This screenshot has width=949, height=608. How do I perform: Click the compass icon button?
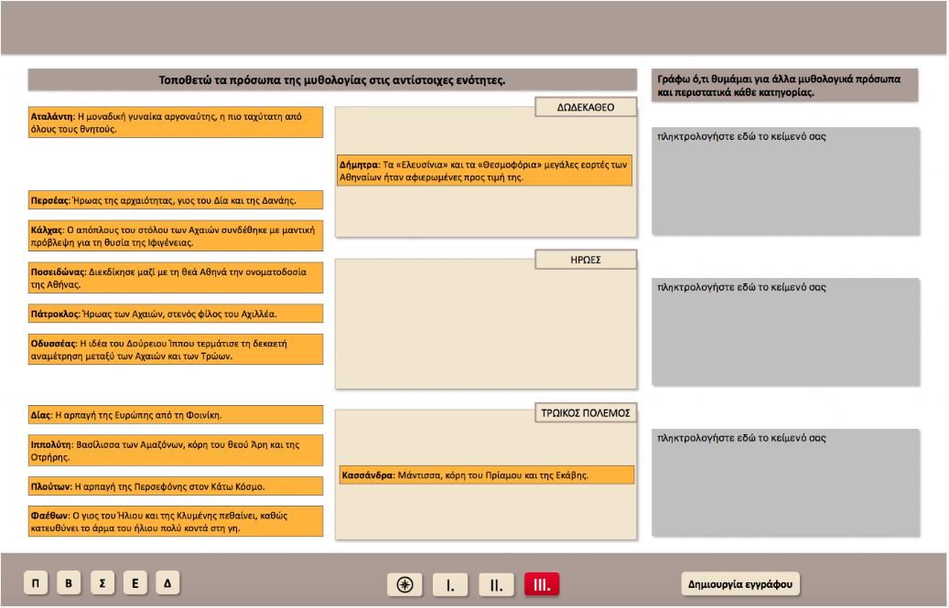click(x=404, y=584)
